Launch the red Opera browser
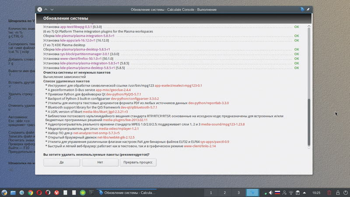The height and width of the screenshot is (197, 350). tap(39, 193)
